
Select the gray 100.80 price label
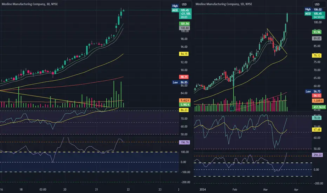tap(185, 28)
